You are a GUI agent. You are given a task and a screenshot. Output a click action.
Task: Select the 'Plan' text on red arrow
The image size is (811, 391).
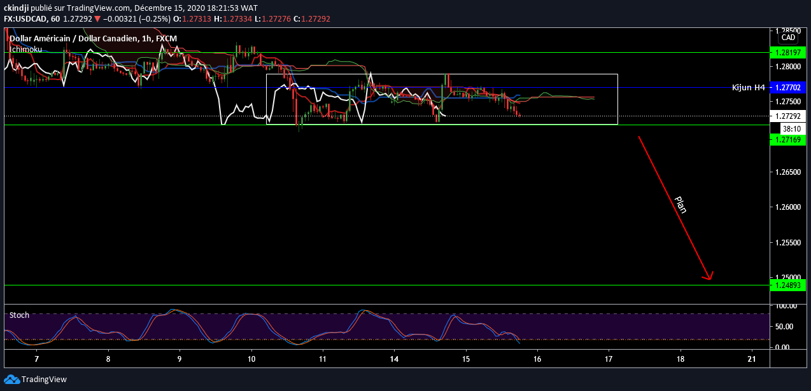click(x=681, y=204)
